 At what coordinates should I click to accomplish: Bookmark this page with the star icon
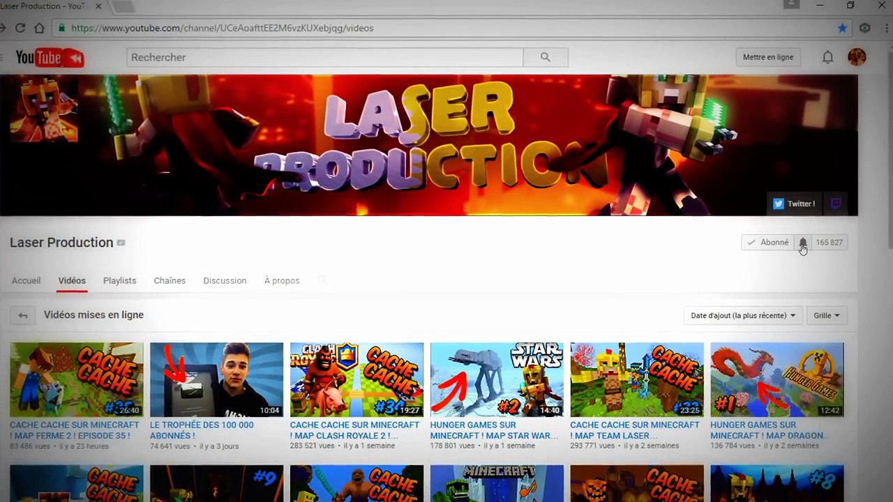[842, 28]
